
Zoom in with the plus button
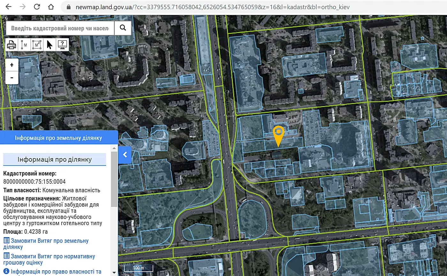click(12, 65)
